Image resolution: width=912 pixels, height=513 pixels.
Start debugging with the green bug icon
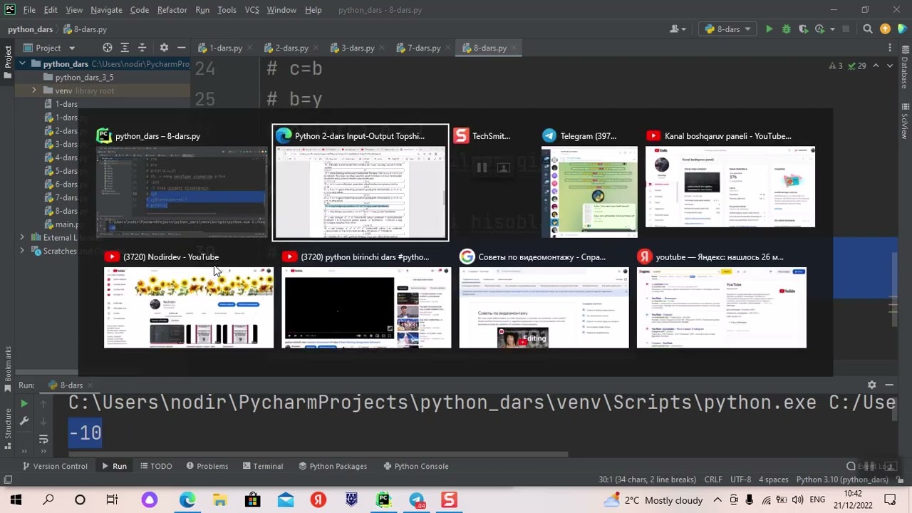click(786, 29)
